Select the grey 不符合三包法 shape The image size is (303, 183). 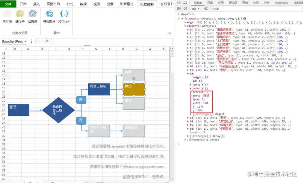coord(99,131)
